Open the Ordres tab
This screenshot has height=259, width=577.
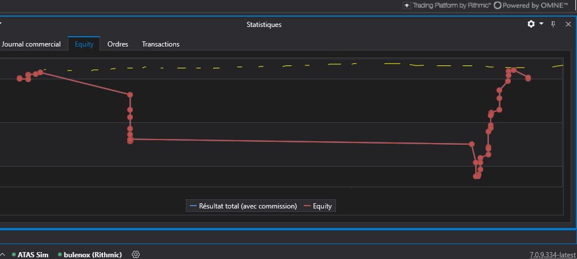pyautogui.click(x=117, y=44)
